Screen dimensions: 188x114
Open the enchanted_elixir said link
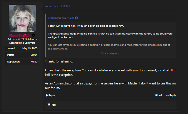(61, 18)
